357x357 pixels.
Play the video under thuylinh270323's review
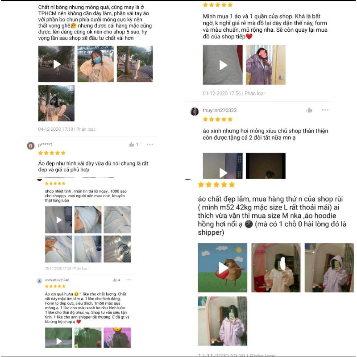[223, 166]
